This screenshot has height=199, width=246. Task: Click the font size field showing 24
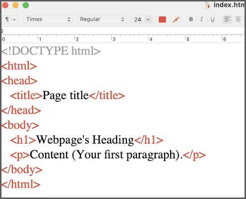pyautogui.click(x=138, y=19)
